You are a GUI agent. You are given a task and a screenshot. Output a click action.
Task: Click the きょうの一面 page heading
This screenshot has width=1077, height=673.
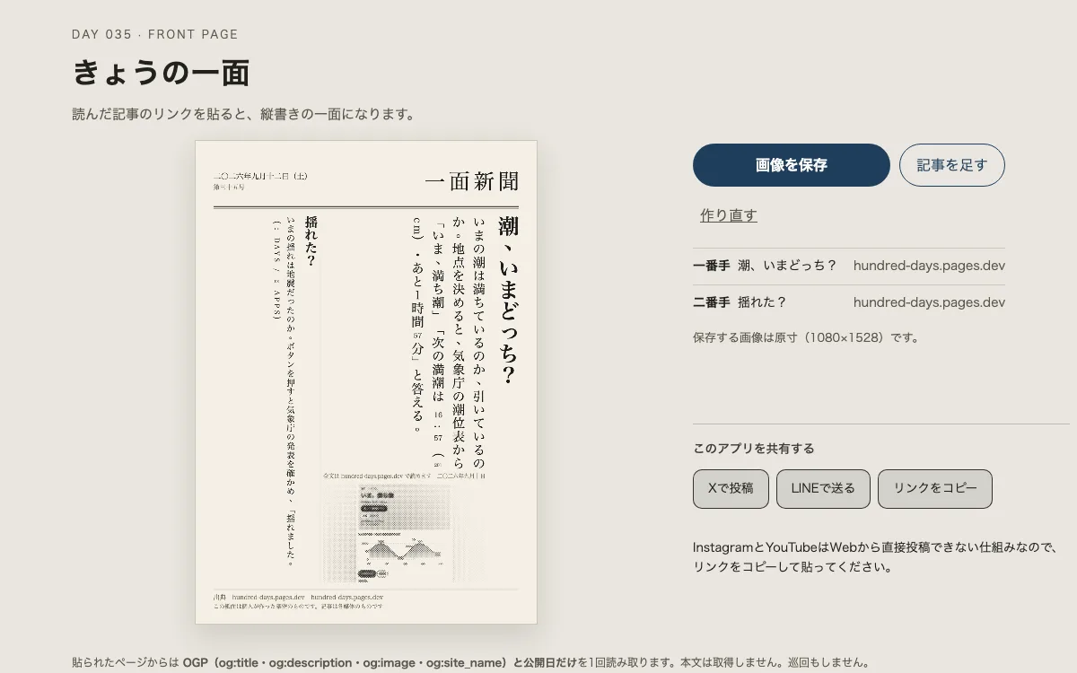click(161, 73)
